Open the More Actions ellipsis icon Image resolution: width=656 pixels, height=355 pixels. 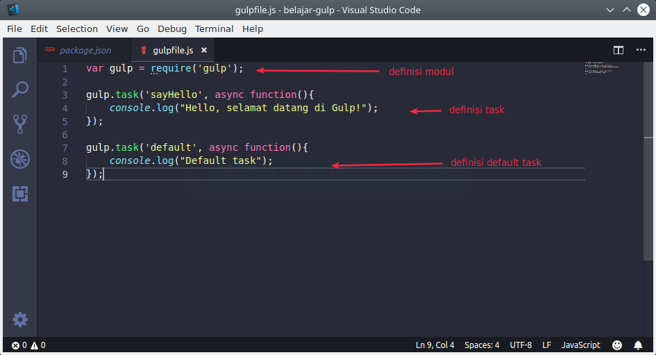[641, 50]
